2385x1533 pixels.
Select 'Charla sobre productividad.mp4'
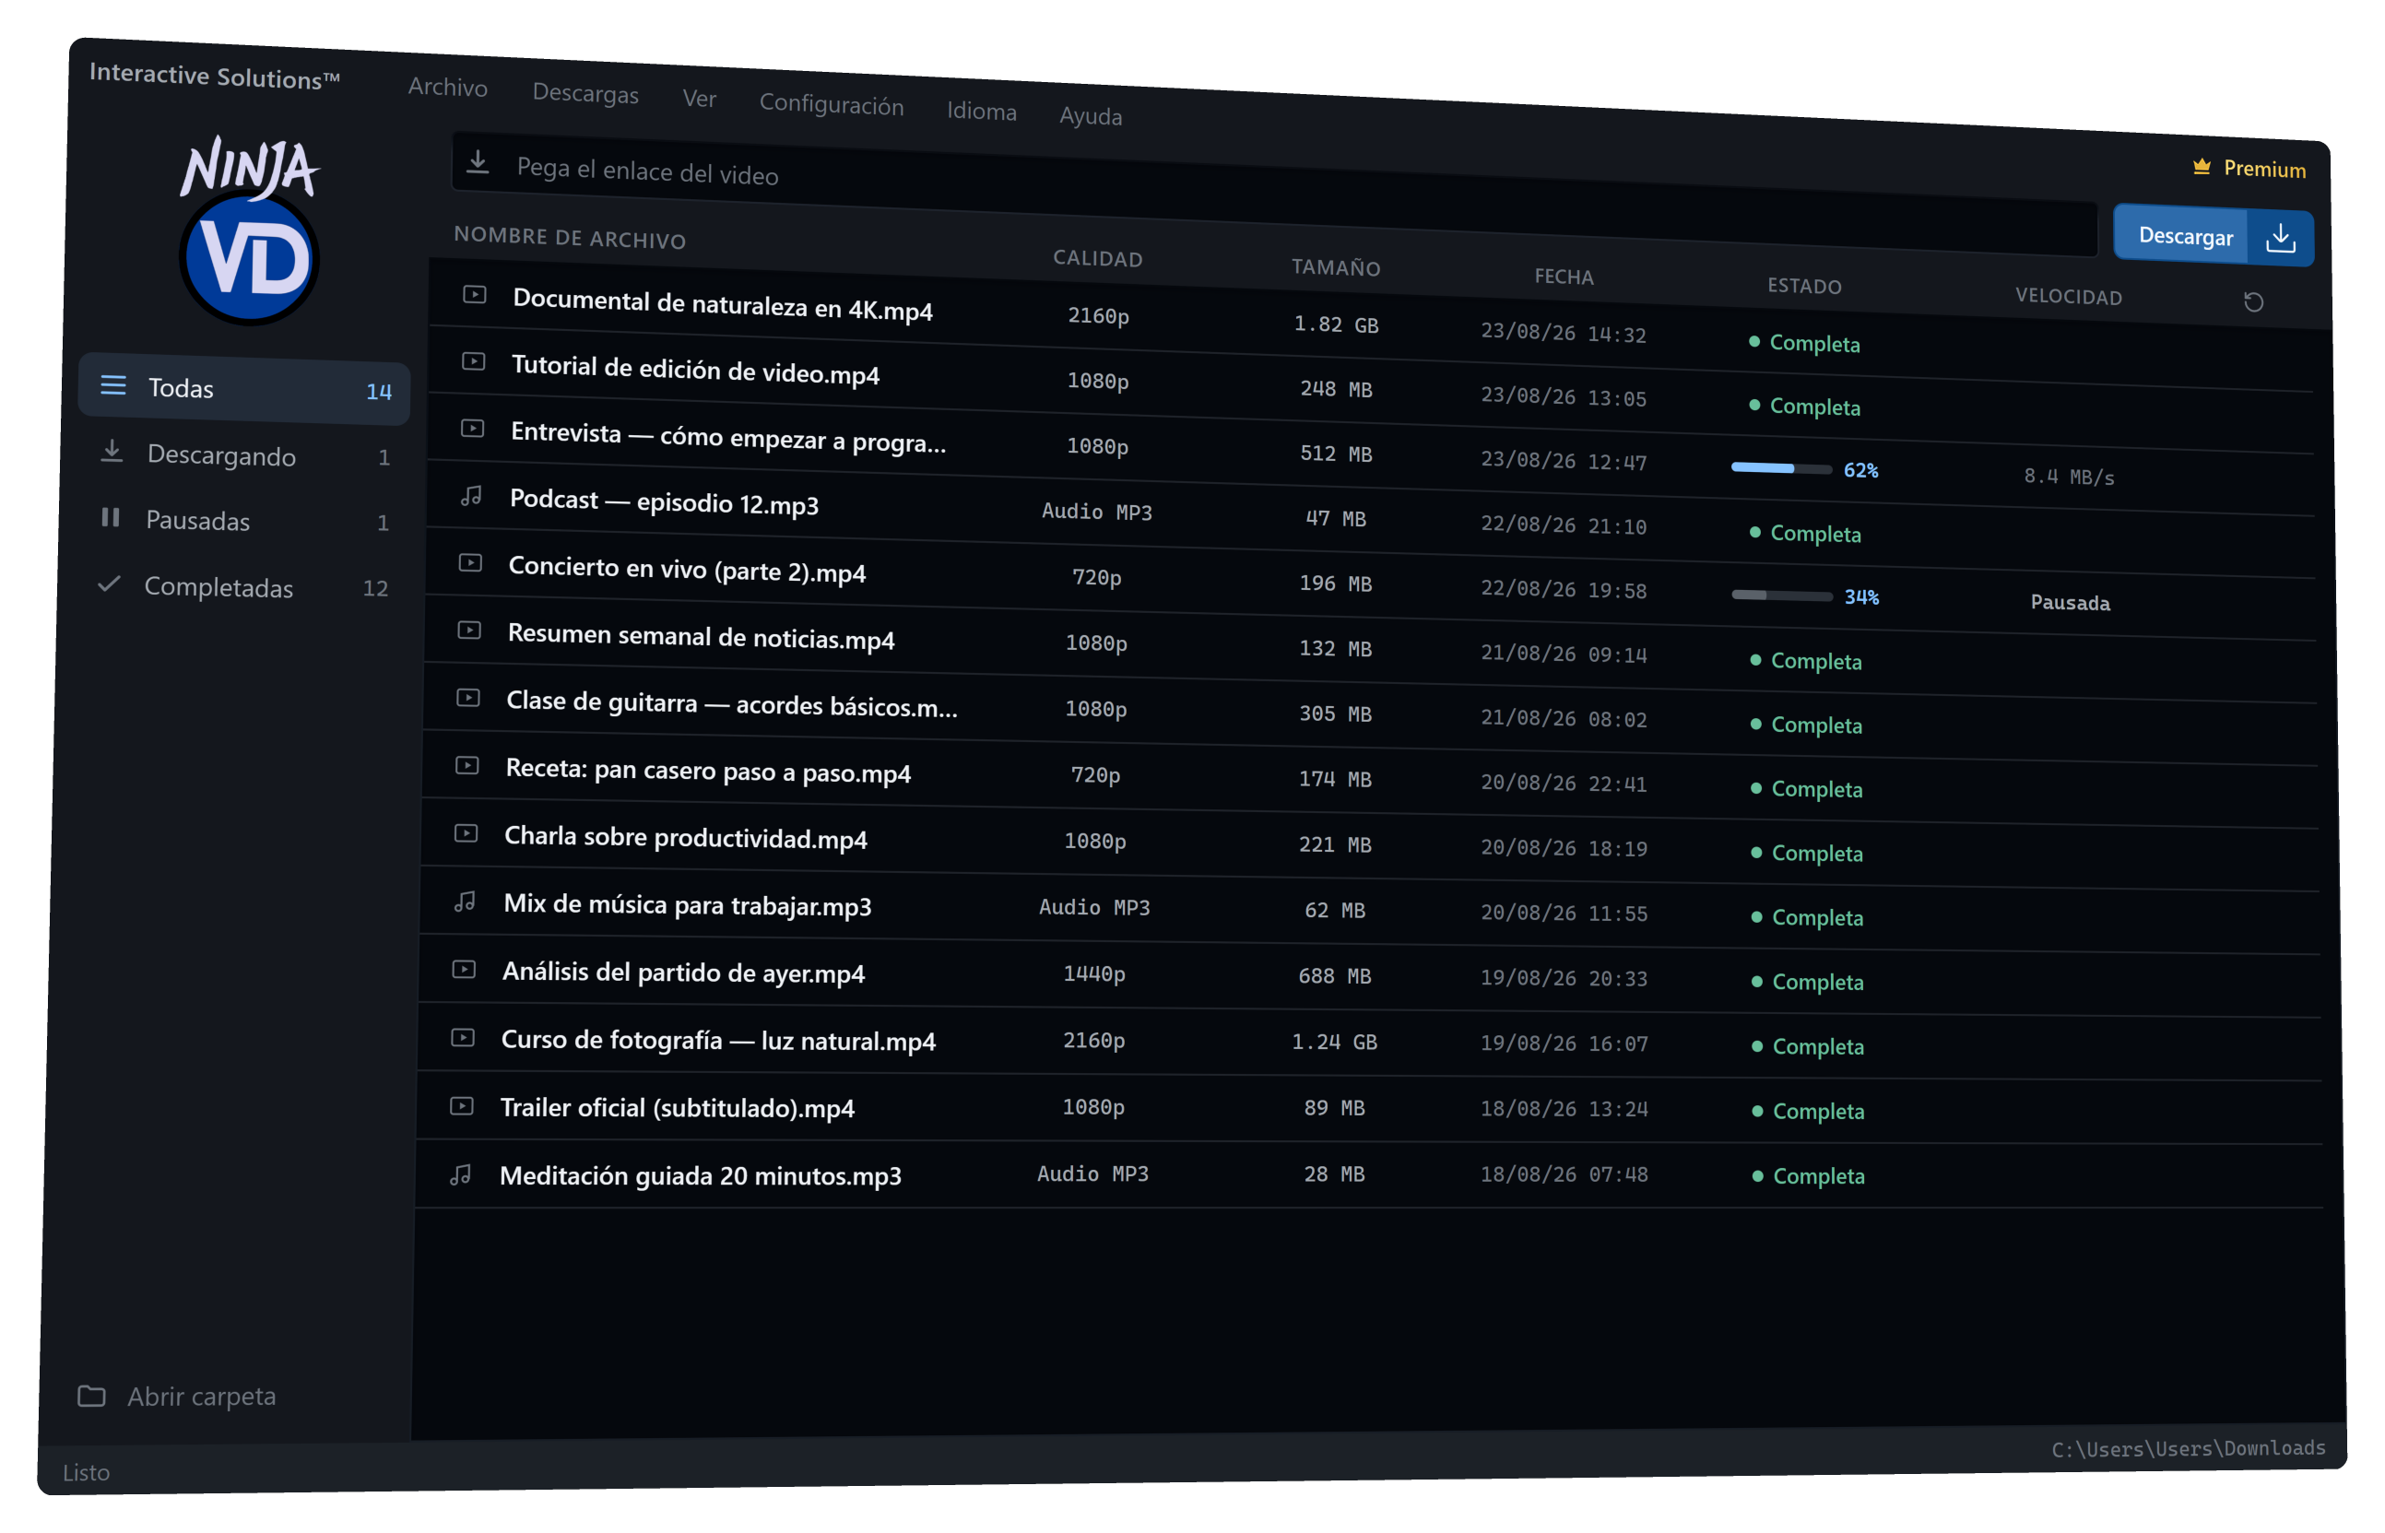point(685,837)
